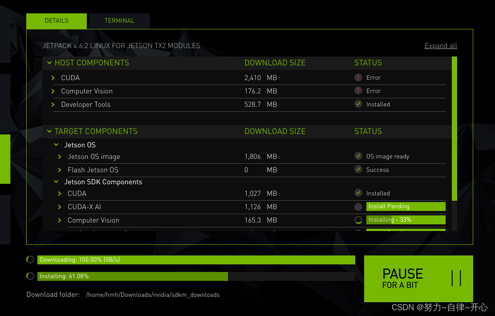Switch to the TERMINAL tab
This screenshot has height=316, width=495.
(x=119, y=21)
